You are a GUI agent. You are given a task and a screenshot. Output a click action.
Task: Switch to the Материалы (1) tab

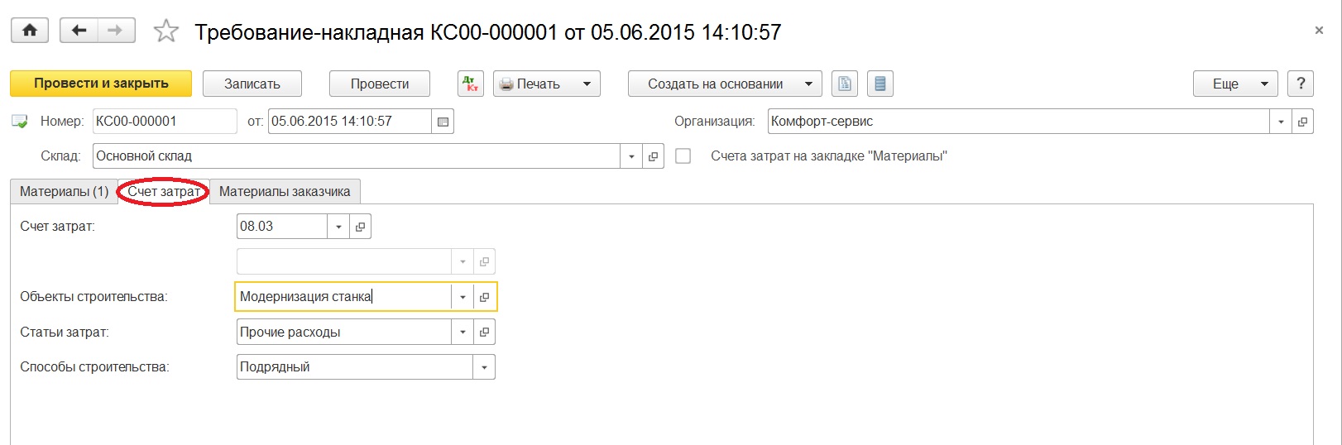(x=64, y=191)
